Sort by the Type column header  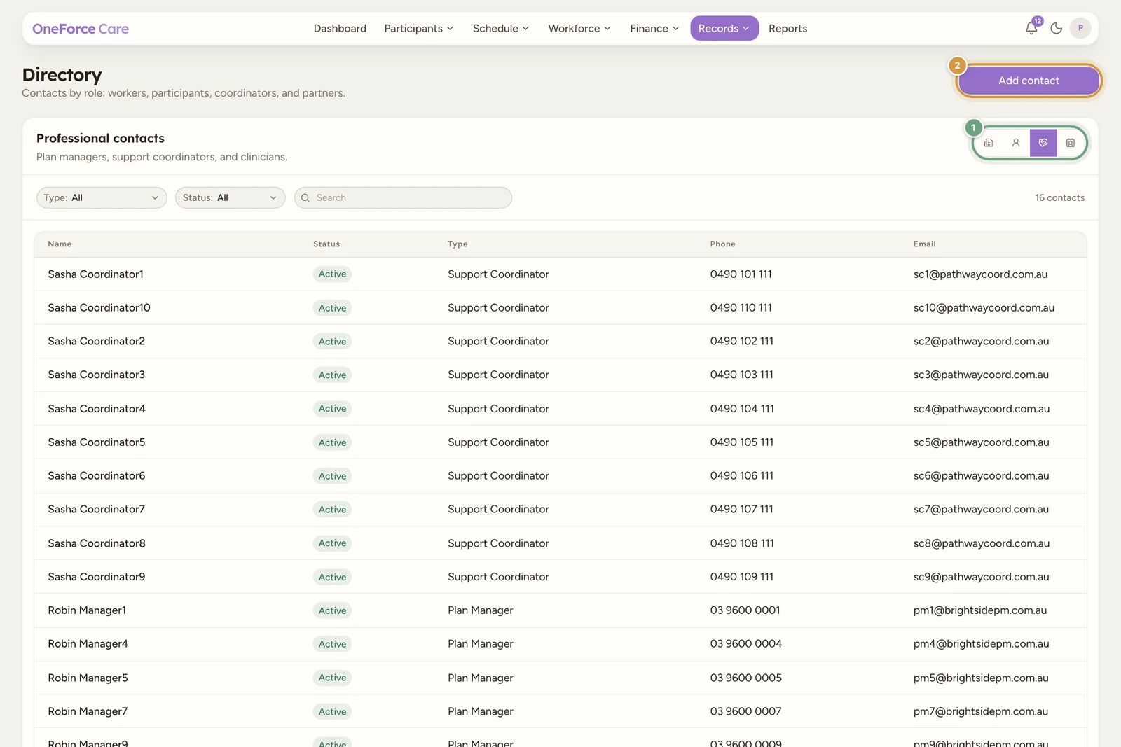click(x=458, y=244)
